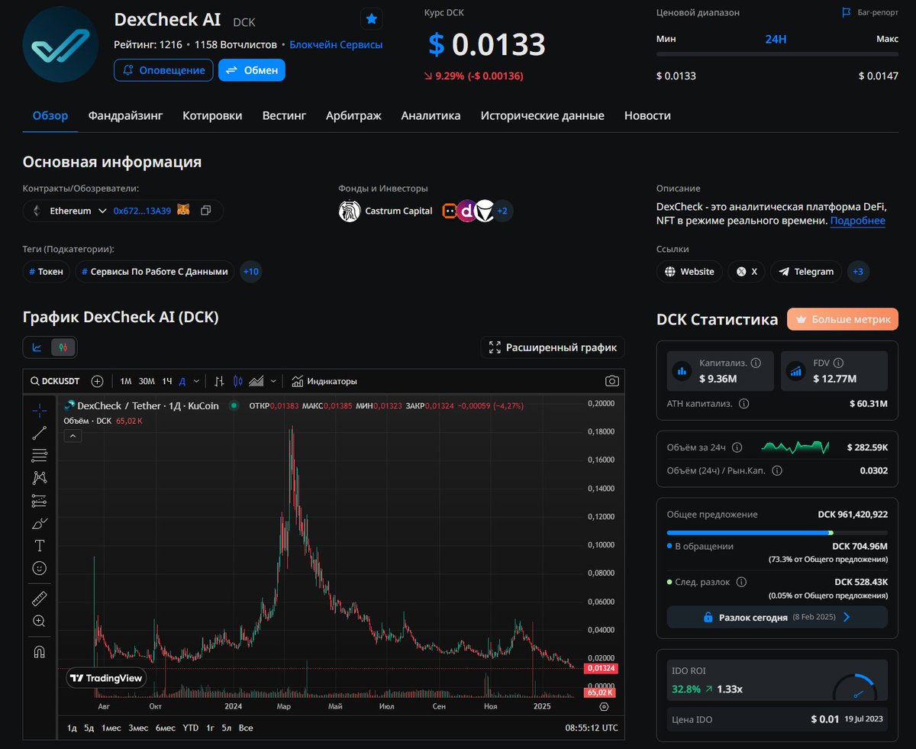Image resolution: width=916 pixels, height=749 pixels.
Task: Open the Фандрайзинг tab
Action: click(x=125, y=116)
